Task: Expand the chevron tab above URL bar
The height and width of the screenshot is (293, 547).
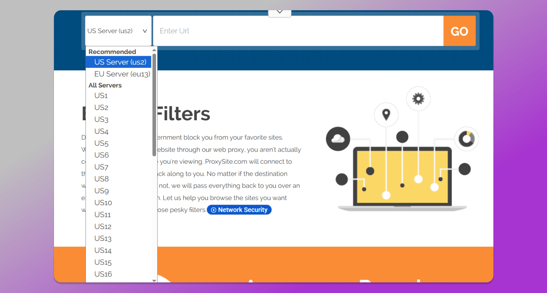Action: point(280,12)
